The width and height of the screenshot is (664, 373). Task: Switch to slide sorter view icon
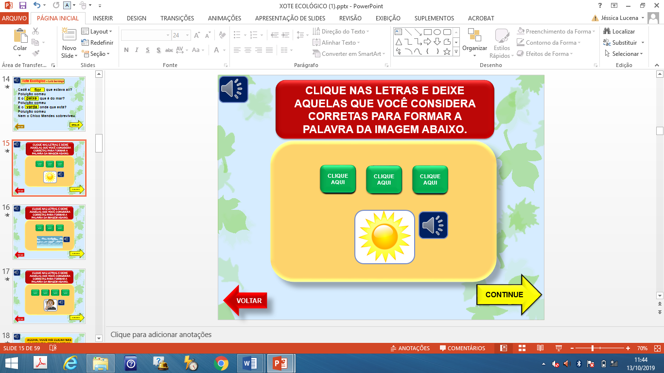tap(522, 348)
